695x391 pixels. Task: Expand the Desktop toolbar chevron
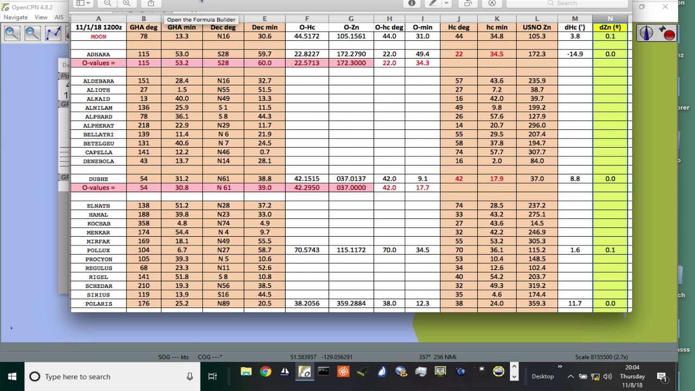[559, 368]
